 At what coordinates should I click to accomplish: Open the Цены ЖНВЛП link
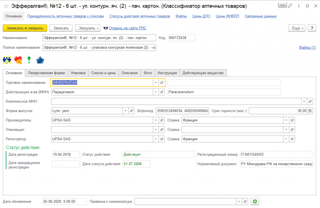(227, 16)
